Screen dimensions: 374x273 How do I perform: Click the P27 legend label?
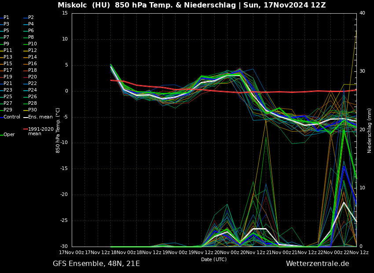[8, 103]
